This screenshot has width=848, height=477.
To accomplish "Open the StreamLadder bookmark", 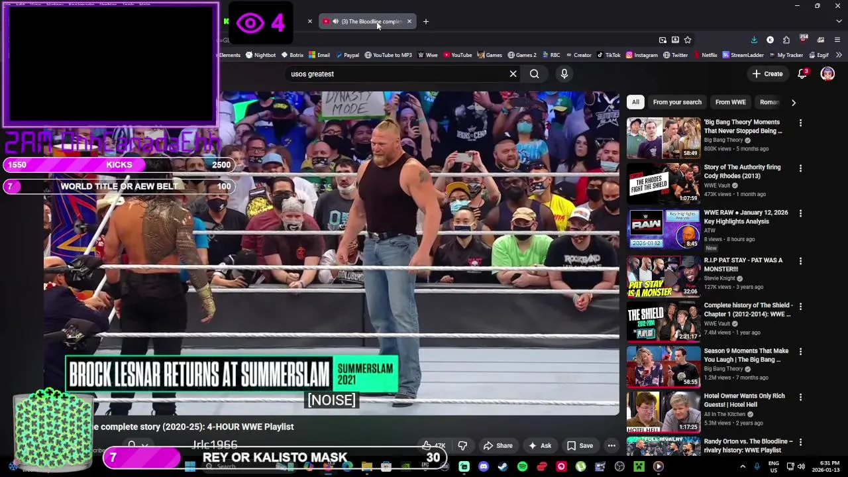I will 743,55.
